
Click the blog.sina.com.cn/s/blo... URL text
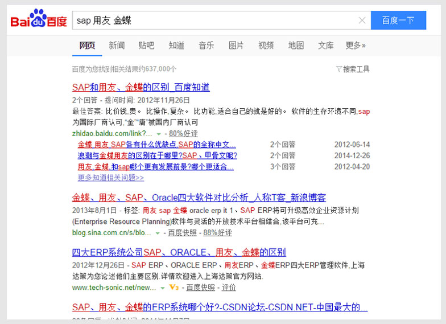[x=111, y=232]
